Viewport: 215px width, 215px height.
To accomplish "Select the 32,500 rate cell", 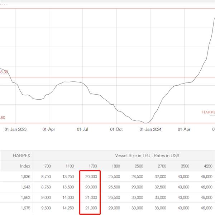I will [160, 187].
